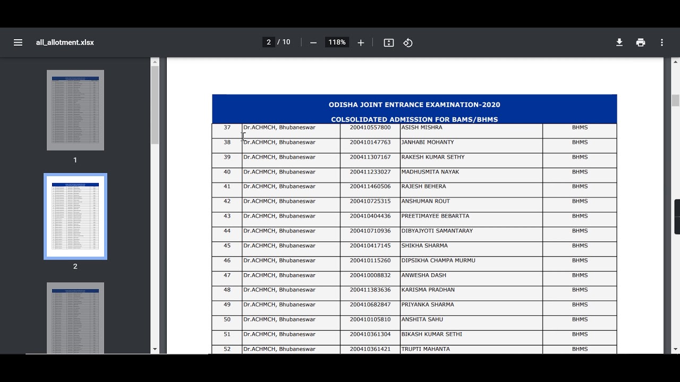The height and width of the screenshot is (382, 680).
Task: Click the total pages count 10
Action: pos(286,42)
